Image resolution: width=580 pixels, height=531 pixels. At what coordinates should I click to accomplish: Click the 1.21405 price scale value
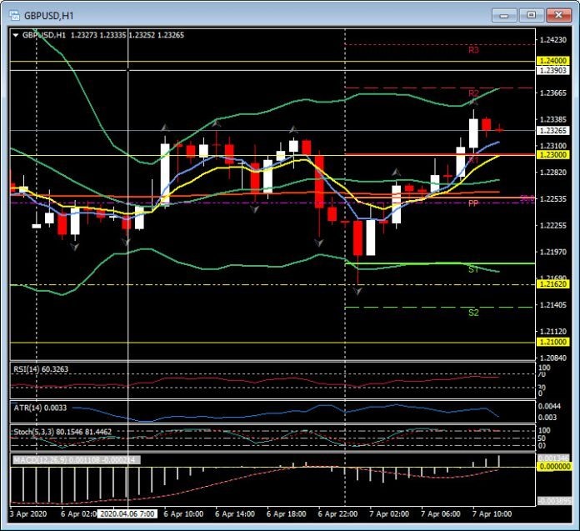tap(553, 305)
